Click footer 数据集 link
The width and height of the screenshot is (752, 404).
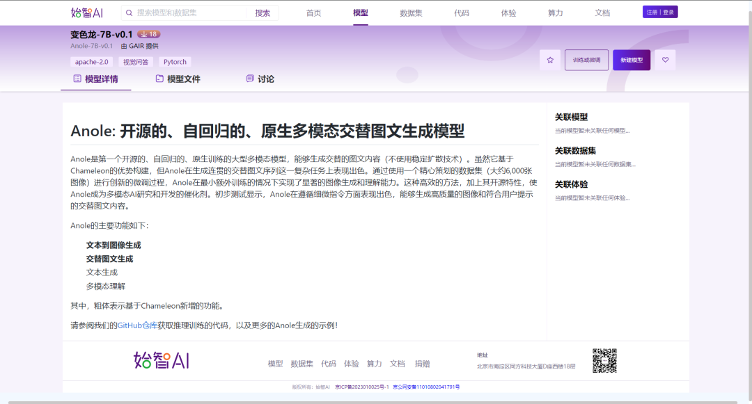point(301,364)
